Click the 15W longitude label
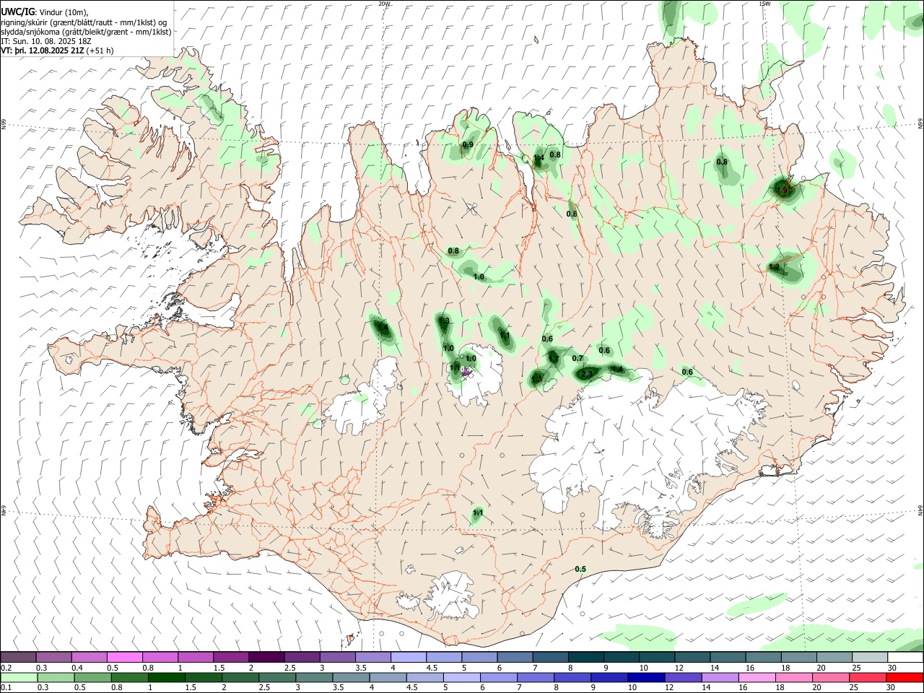This screenshot has width=924, height=693. coord(764,4)
